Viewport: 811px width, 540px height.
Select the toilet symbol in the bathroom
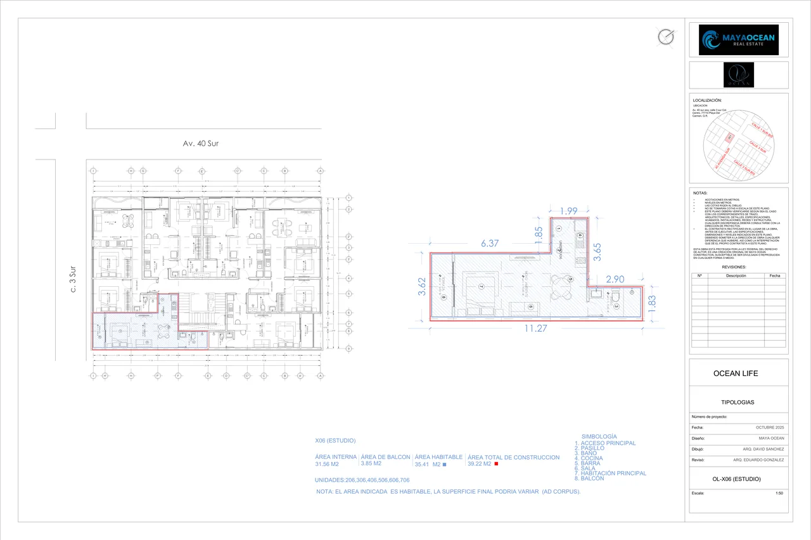point(615,296)
